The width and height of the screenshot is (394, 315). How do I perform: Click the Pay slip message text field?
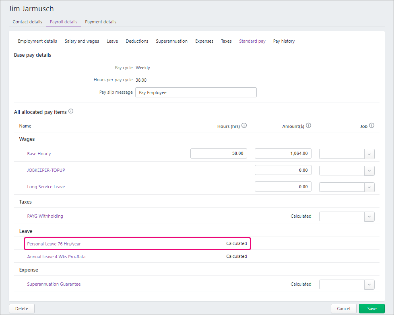pyautogui.click(x=196, y=93)
